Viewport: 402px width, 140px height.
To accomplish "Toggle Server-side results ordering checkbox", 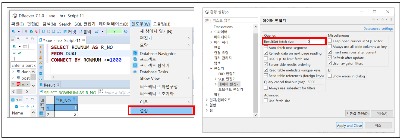I will pos(266,64).
